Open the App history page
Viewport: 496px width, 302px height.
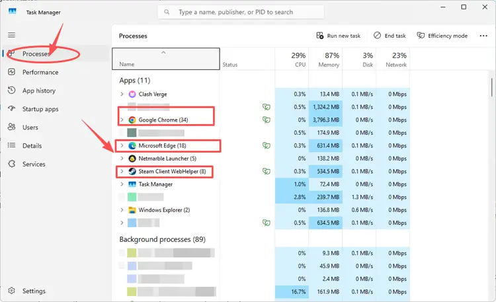pos(56,91)
